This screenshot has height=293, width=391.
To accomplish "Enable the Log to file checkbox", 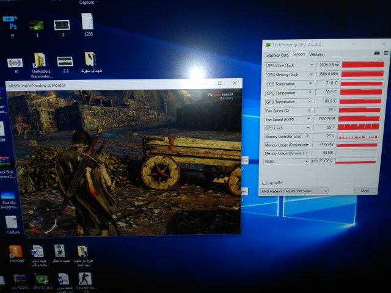I will tap(264, 183).
